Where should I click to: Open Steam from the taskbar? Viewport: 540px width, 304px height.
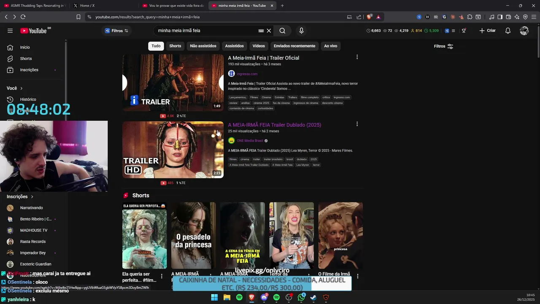(x=313, y=297)
